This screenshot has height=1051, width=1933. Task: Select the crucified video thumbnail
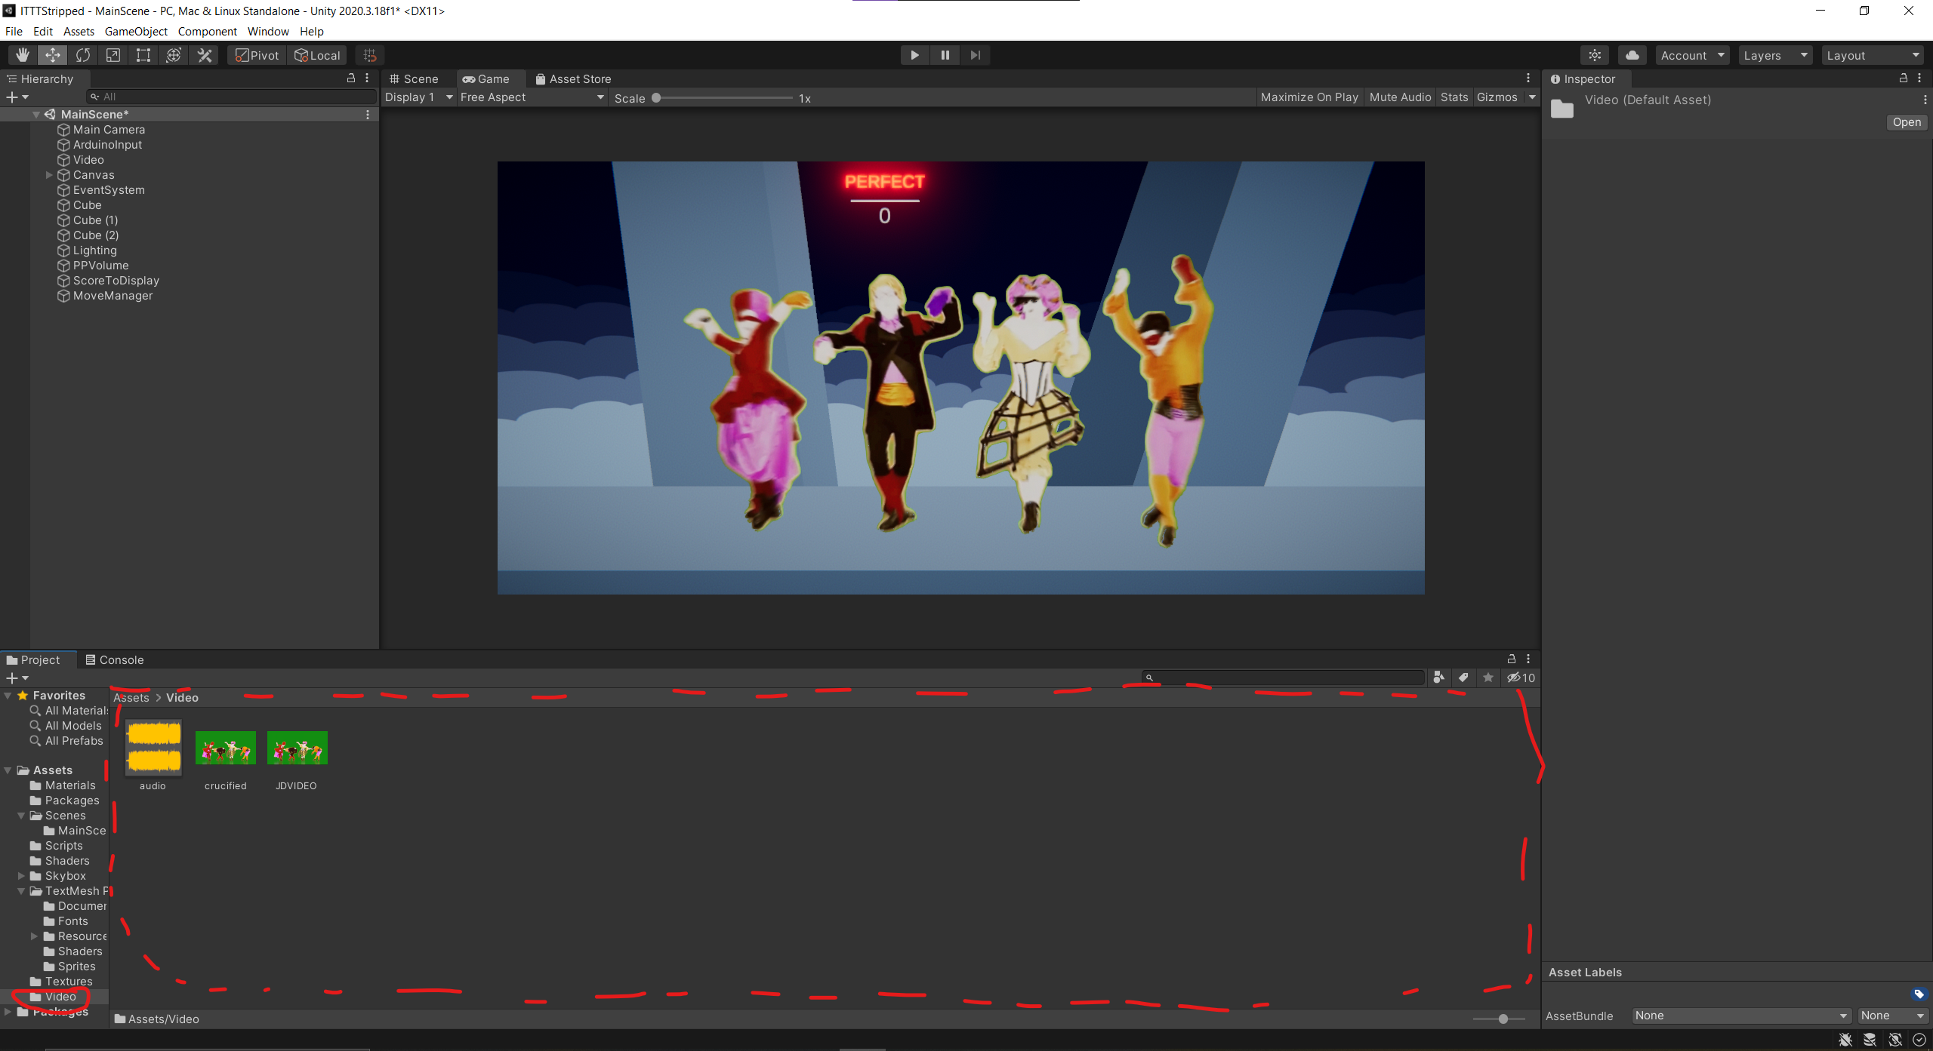(x=225, y=748)
